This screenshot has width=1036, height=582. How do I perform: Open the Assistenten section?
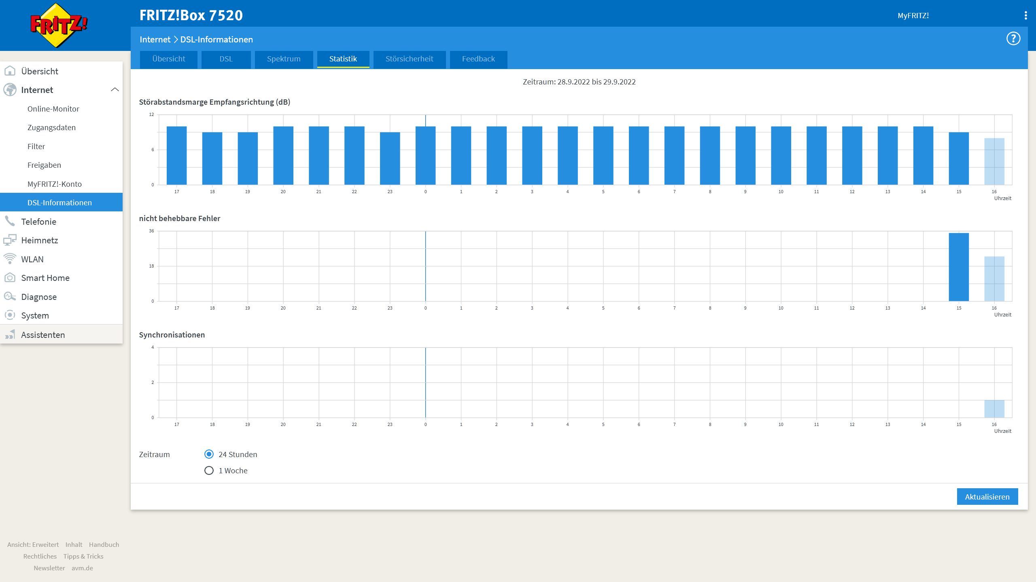coord(43,335)
